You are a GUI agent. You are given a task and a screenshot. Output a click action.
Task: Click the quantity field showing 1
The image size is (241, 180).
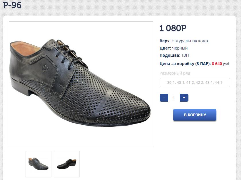tap(174, 98)
